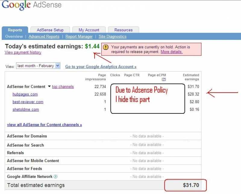
Task: View all AdSense for Content channels
Action: tap(44, 125)
